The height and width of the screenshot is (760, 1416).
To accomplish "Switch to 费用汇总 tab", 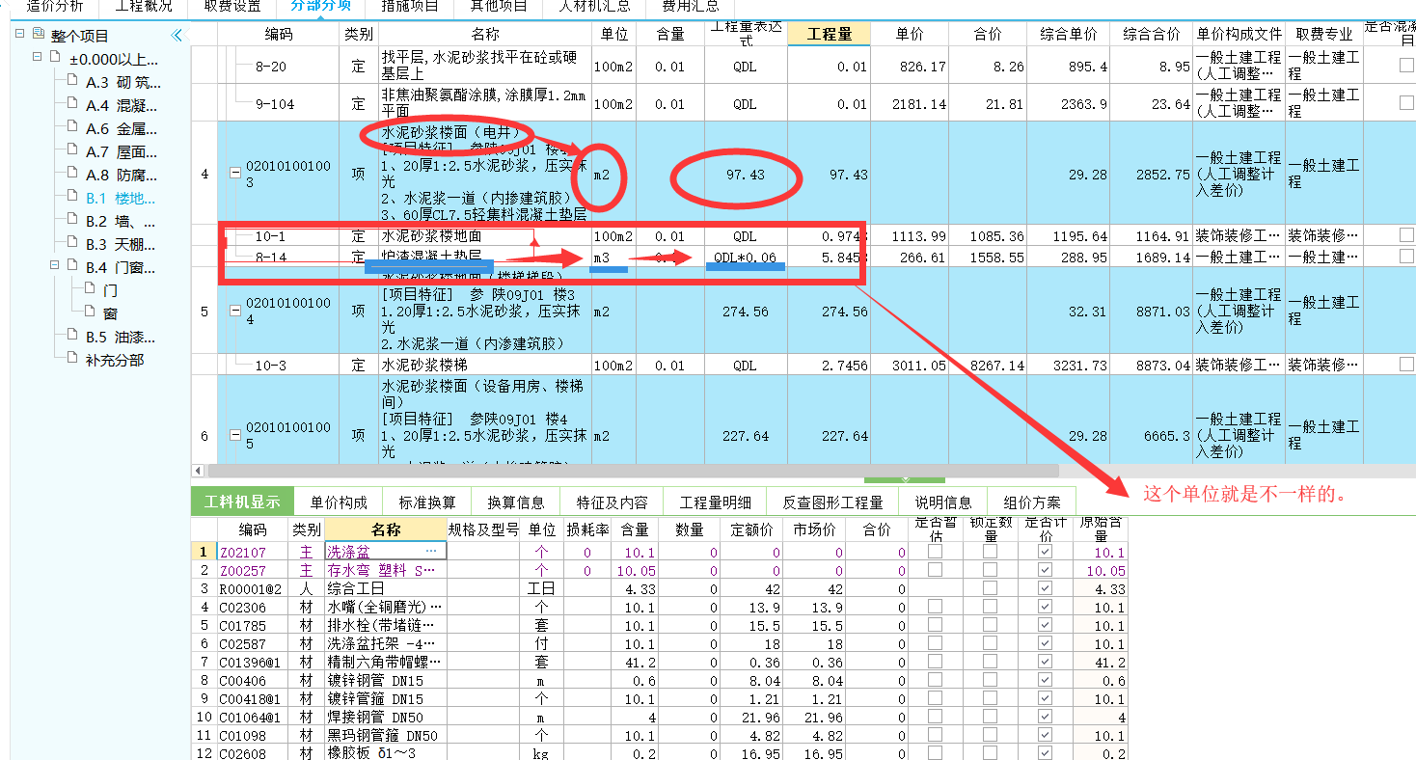I will click(691, 6).
